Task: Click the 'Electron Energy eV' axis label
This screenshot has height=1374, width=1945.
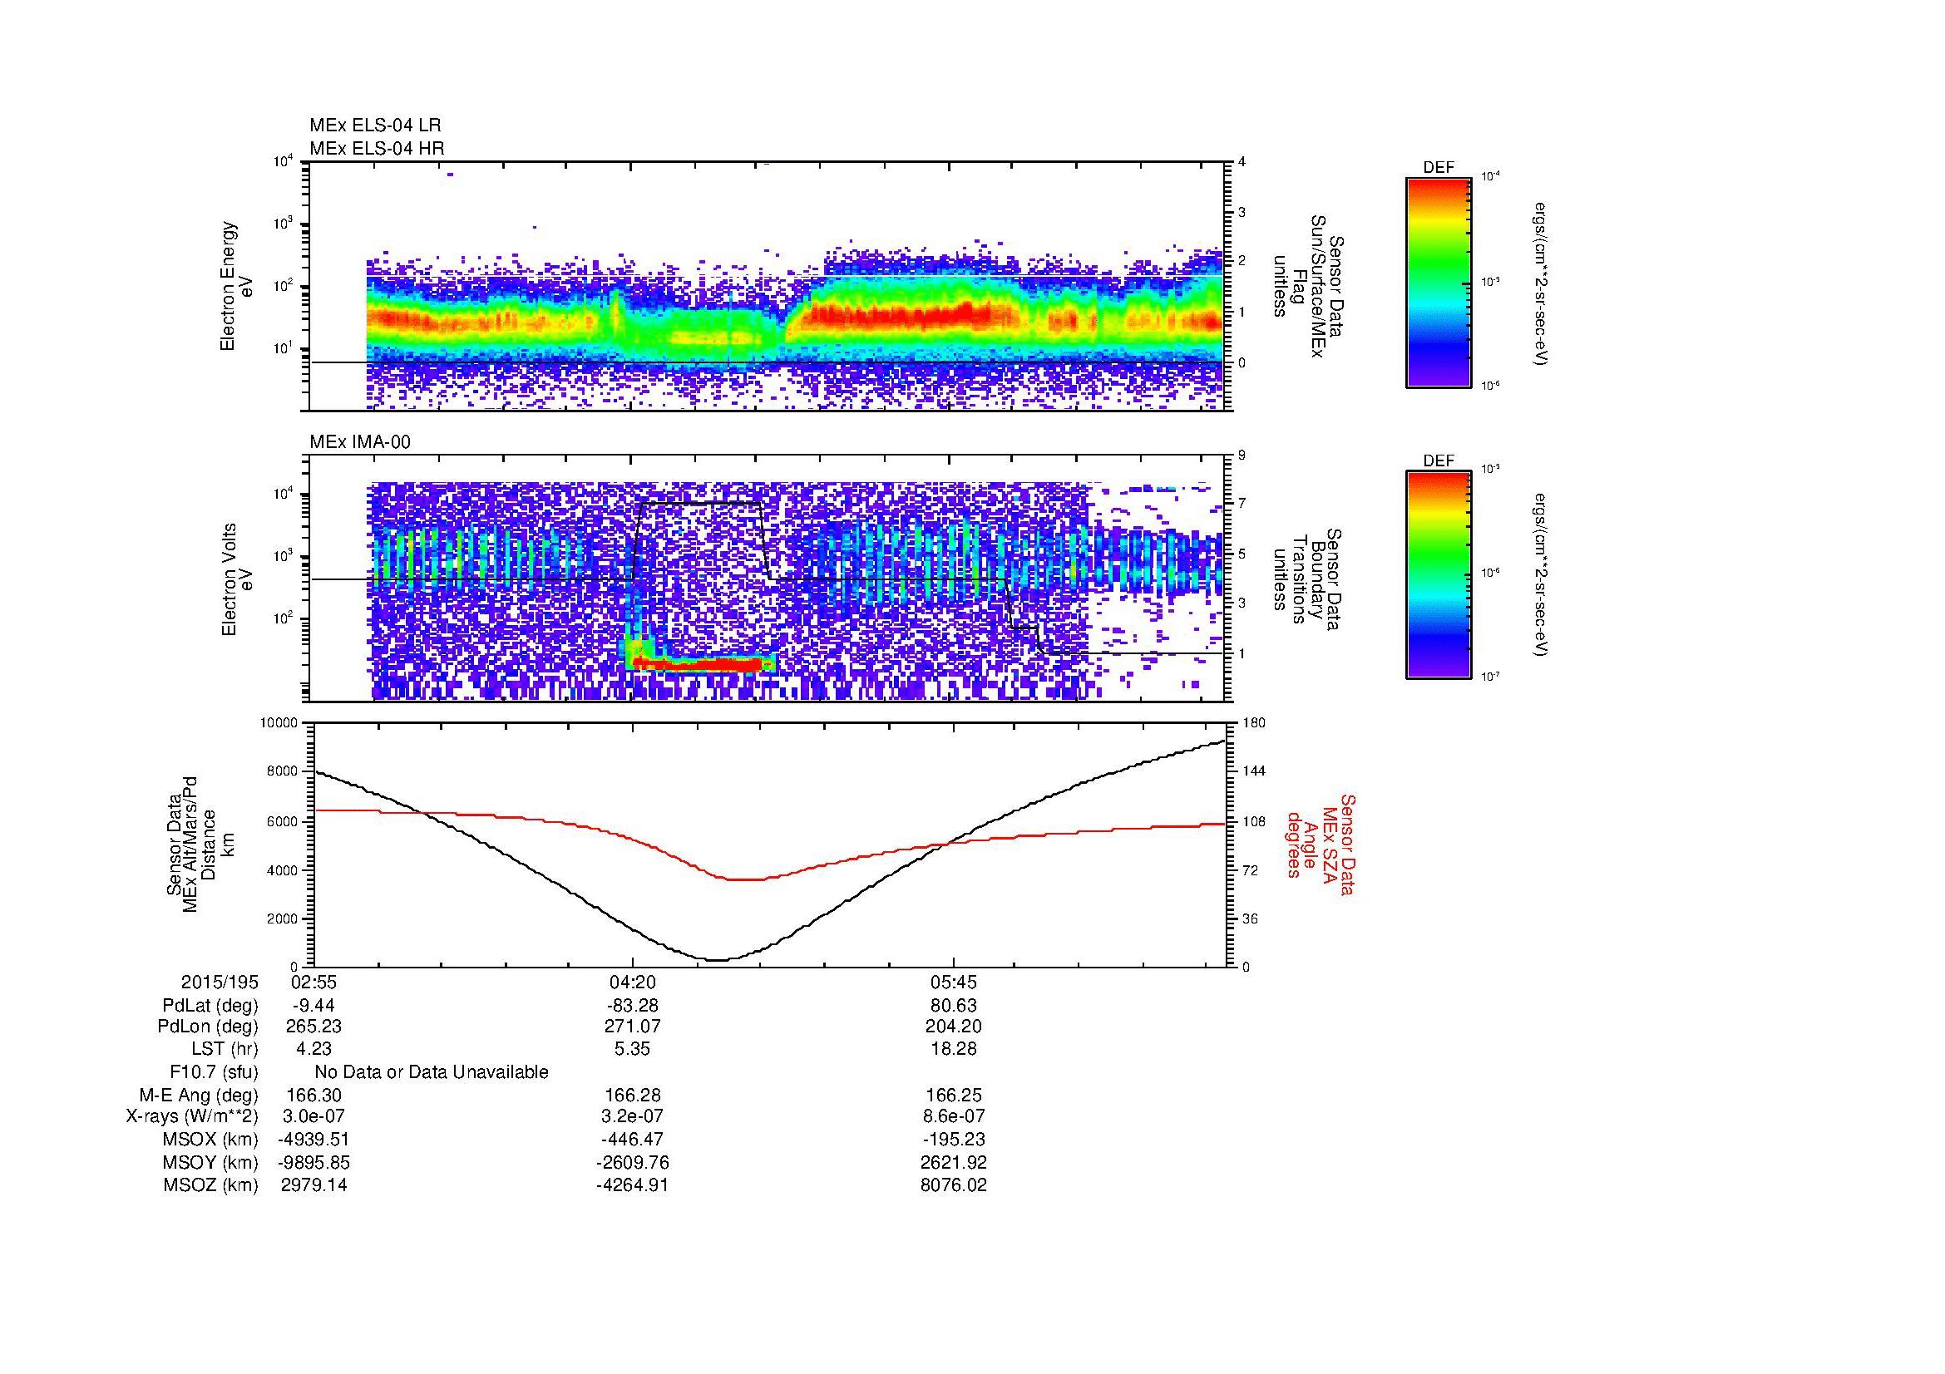Action: pyautogui.click(x=236, y=286)
